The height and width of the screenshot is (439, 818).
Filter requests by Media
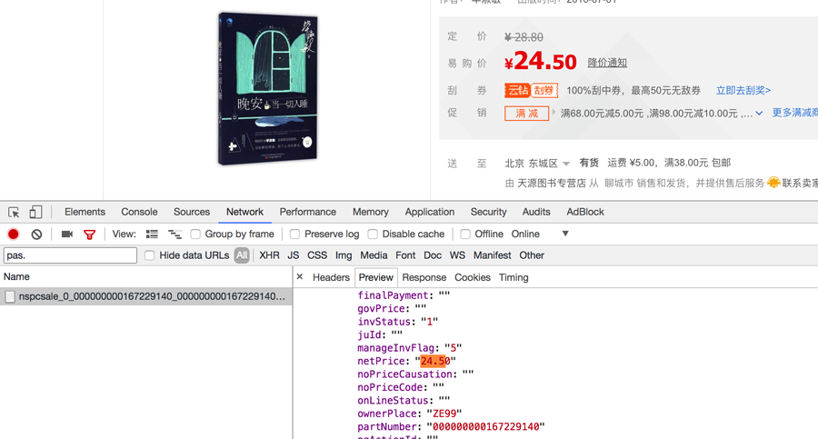tap(374, 255)
